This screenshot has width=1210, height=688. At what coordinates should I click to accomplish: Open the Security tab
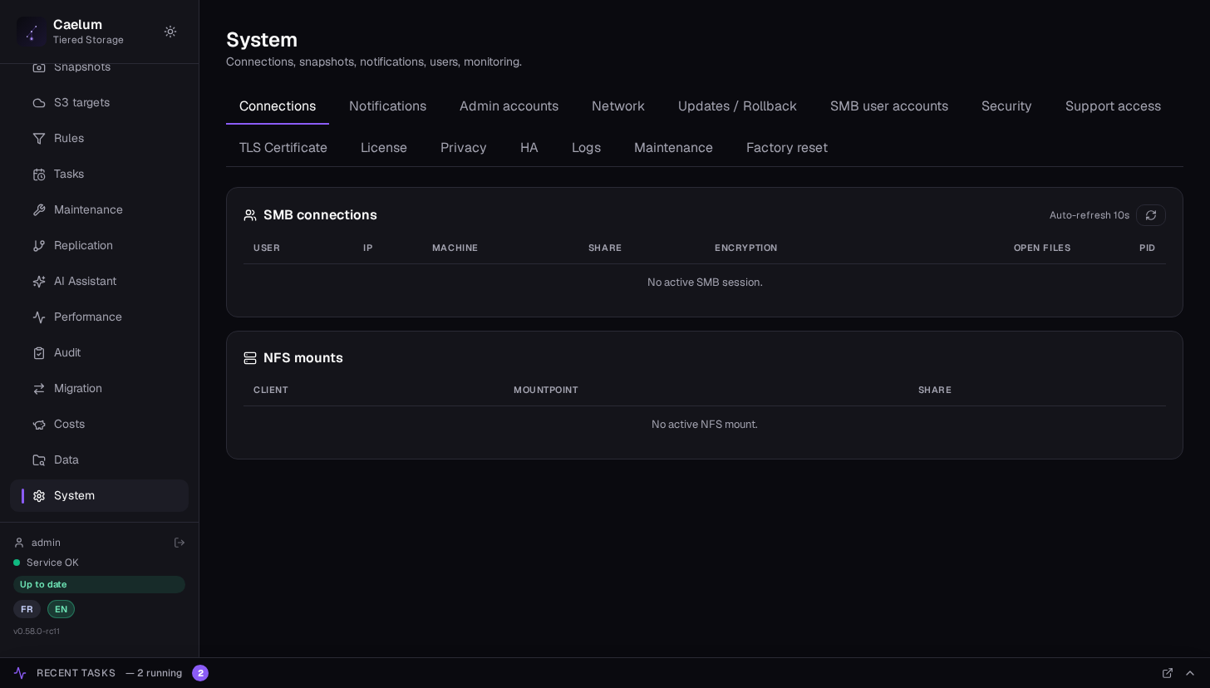coord(1006,106)
